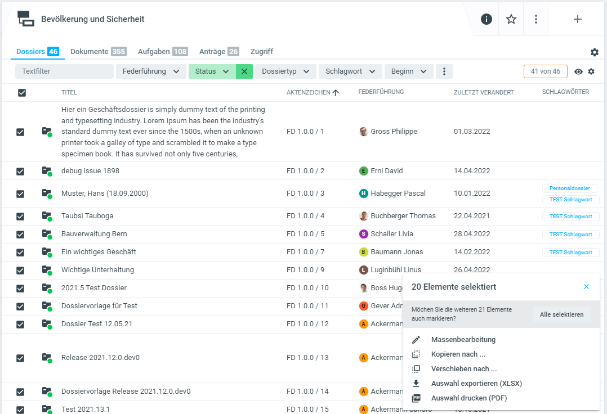Open the Schlagwort filter dropdown
The height and width of the screenshot is (414, 607).
point(350,71)
